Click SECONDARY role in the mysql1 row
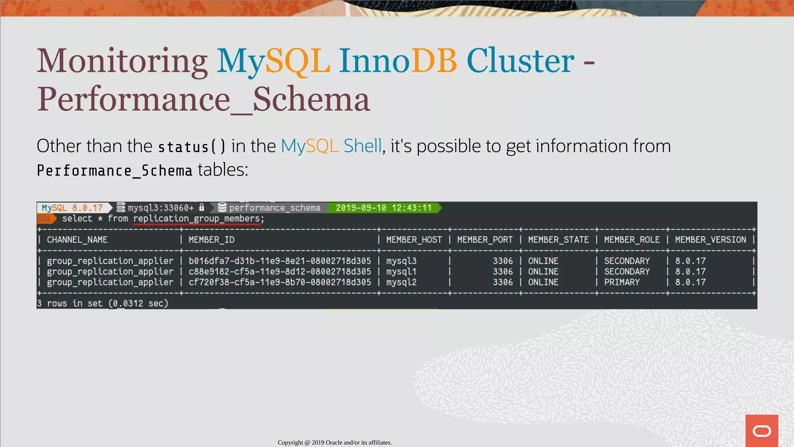 (x=627, y=272)
